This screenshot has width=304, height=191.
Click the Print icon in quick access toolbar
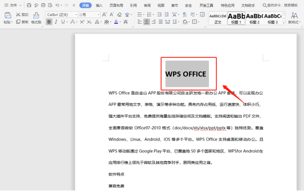coord(43,5)
